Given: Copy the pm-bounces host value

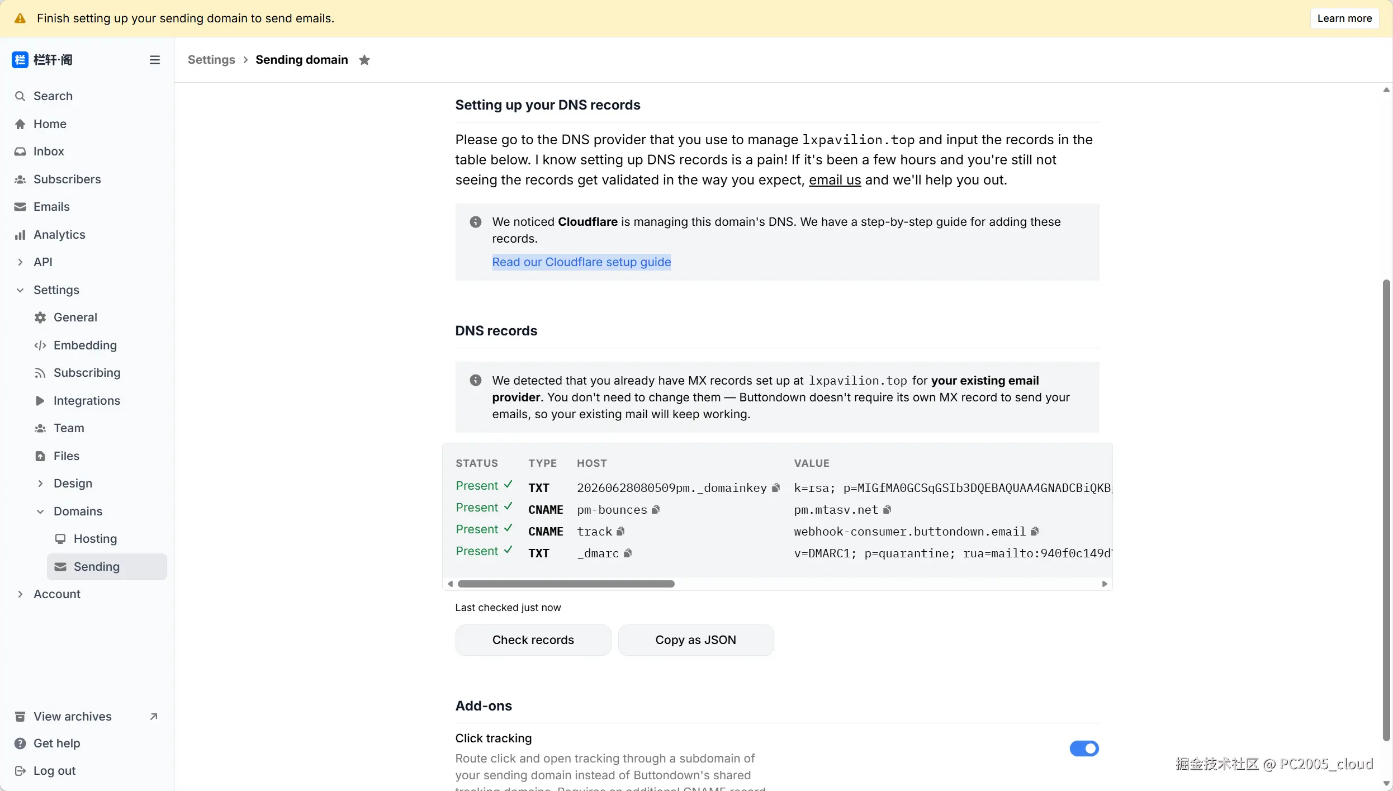Looking at the screenshot, I should coord(656,510).
